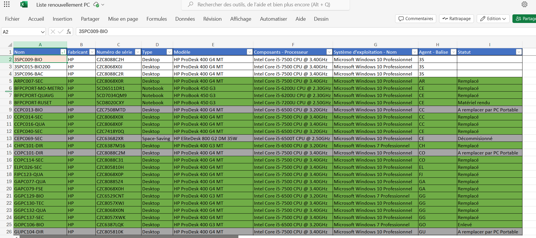Open the Modèle column filter dropdown
Viewport: 536px width, 238px height.
click(250, 52)
